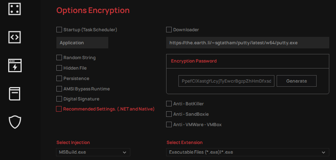Open the blank window icon in sidebar
This screenshot has height=160, width=336.
coord(15,94)
